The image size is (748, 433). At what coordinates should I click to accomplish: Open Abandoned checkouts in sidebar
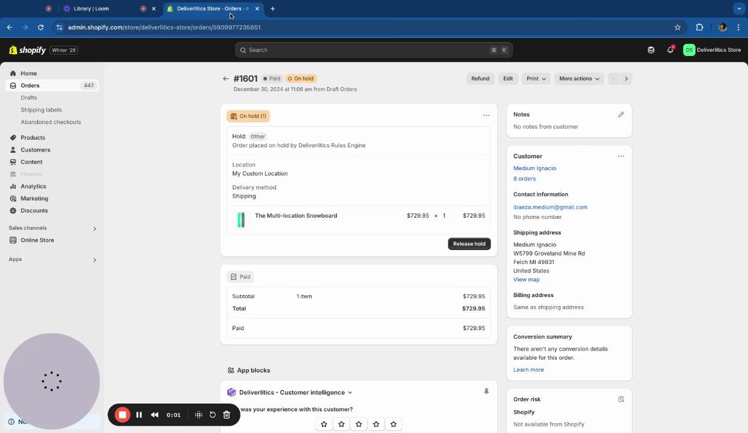click(x=51, y=122)
